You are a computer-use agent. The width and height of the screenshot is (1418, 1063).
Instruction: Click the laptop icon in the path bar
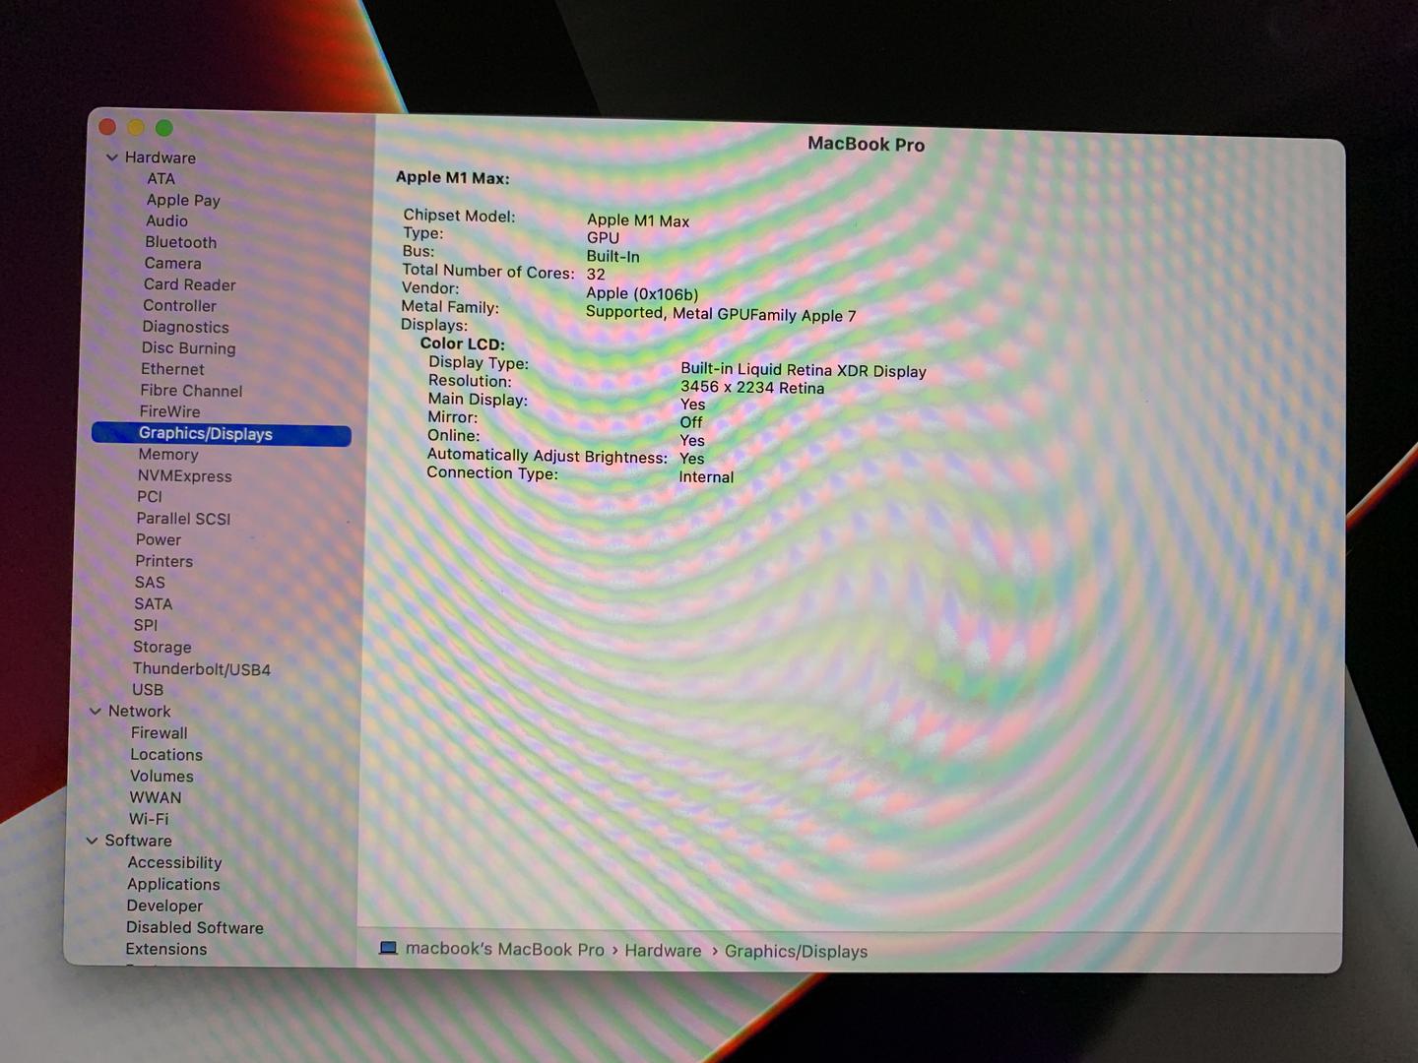click(x=388, y=948)
